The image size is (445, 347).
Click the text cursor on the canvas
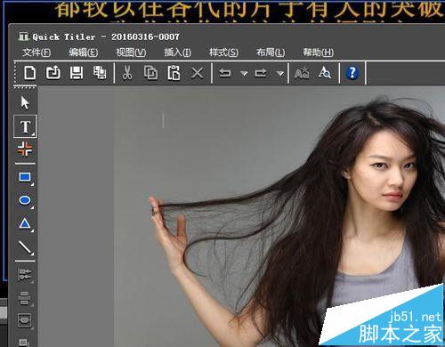click(x=163, y=120)
